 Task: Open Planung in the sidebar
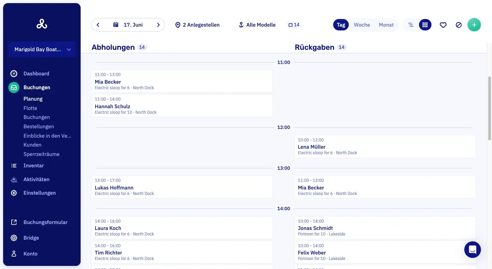[x=33, y=99]
